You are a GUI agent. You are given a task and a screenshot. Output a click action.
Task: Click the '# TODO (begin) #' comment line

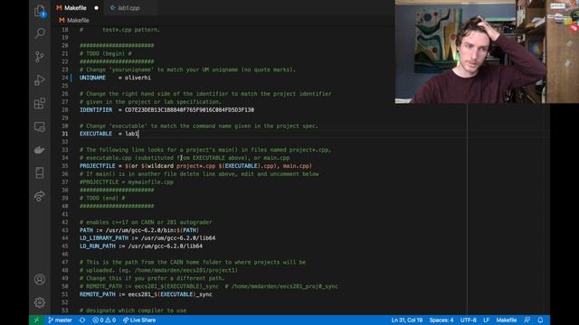pos(106,53)
